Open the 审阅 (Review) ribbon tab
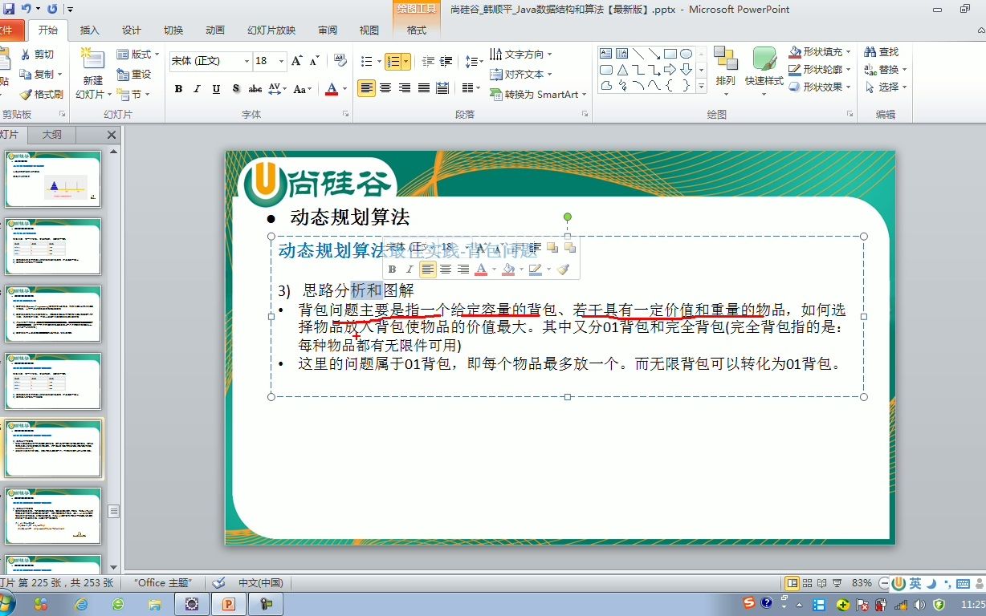This screenshot has height=616, width=986. pos(327,30)
